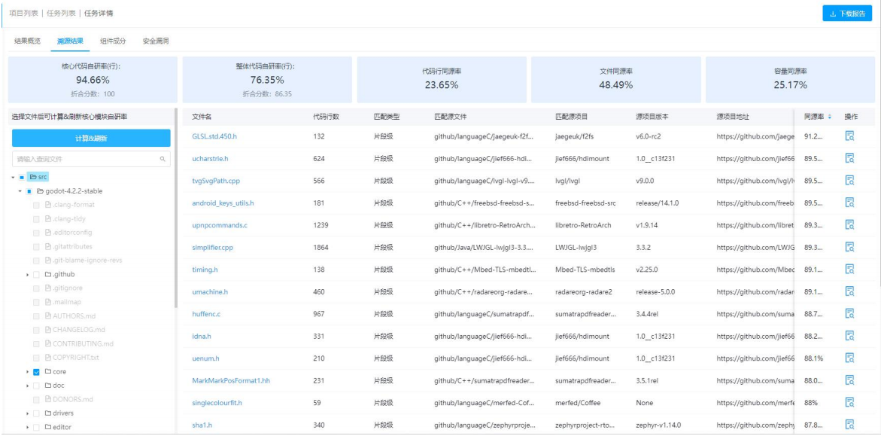
Task: View match details for upnpcommands.c row
Action: [x=849, y=225]
